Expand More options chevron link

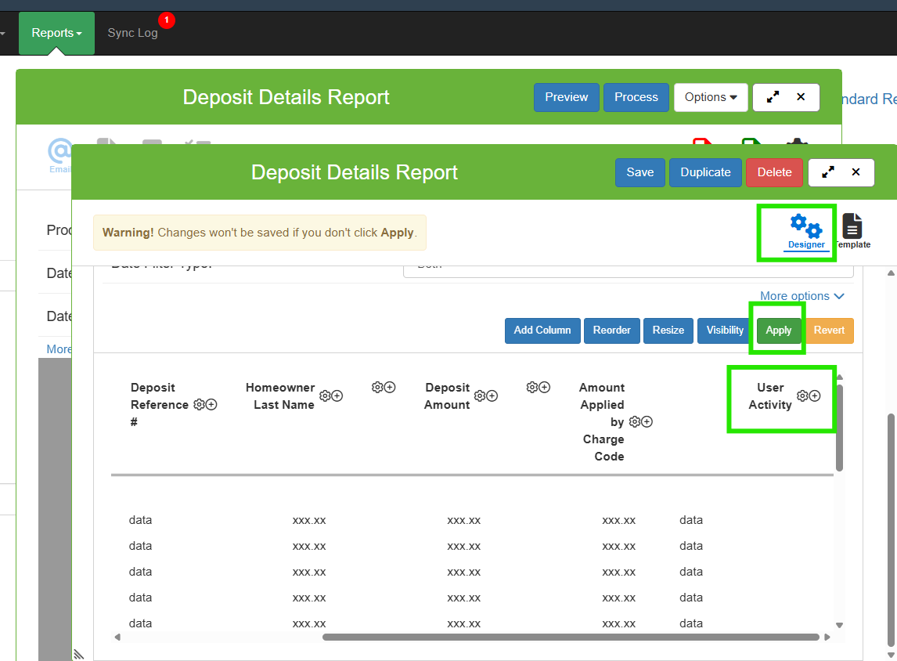click(x=802, y=296)
